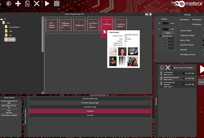
Task: Select the 50Pages.pdf file thumbnail
Action: click(79, 25)
